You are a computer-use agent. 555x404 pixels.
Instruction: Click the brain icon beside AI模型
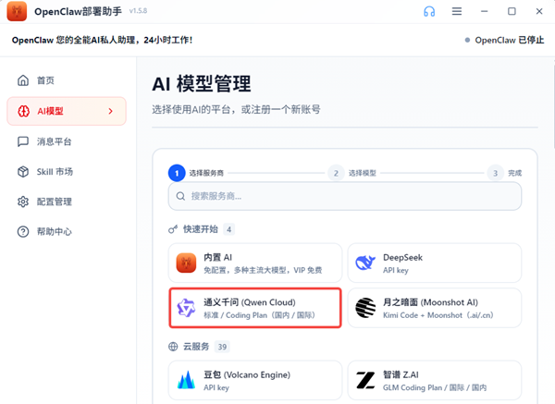pos(24,111)
